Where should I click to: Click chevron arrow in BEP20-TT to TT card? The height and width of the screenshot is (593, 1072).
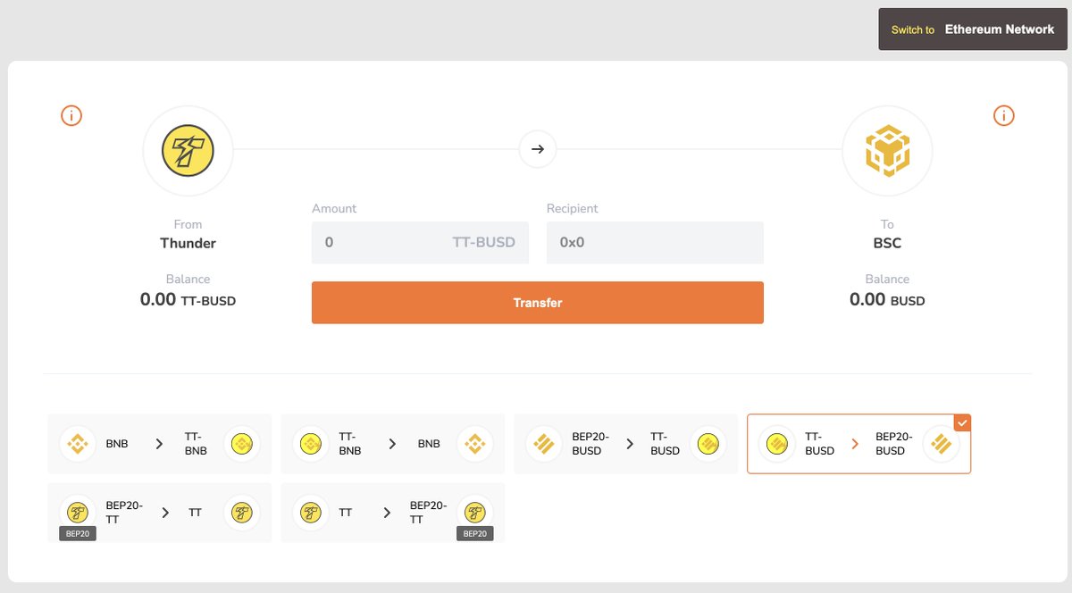[x=166, y=513]
